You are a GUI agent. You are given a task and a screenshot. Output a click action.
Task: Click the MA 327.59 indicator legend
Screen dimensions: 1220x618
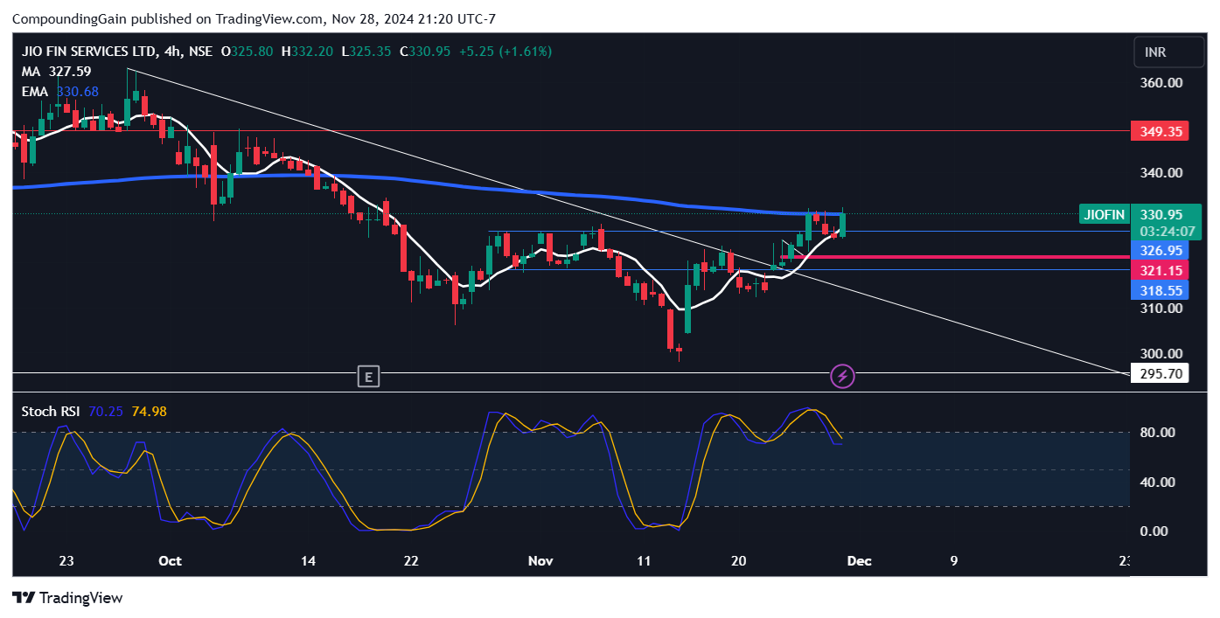56,72
